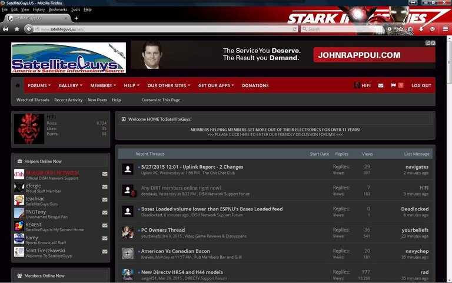Image resolution: width=452 pixels, height=283 pixels.
Task: Open the HIFI account link in navbar
Action: pos(363,85)
